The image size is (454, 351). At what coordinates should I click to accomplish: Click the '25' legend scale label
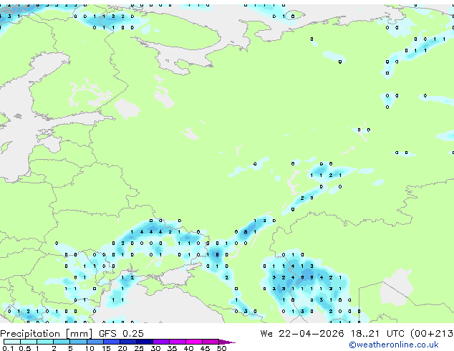coord(139,348)
